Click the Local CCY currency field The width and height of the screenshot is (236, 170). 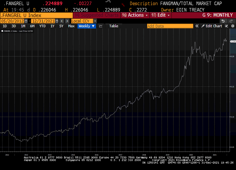coord(82,21)
